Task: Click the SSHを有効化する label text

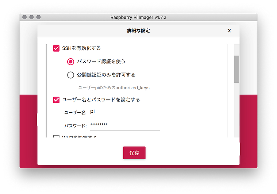Action: click(x=81, y=48)
